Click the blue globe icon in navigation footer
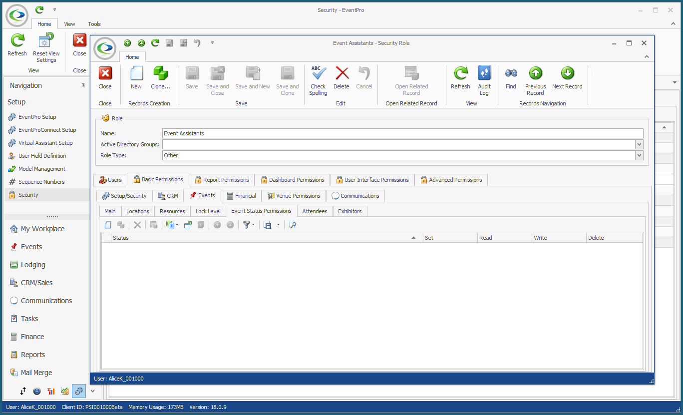The width and height of the screenshot is (683, 415). (37, 391)
